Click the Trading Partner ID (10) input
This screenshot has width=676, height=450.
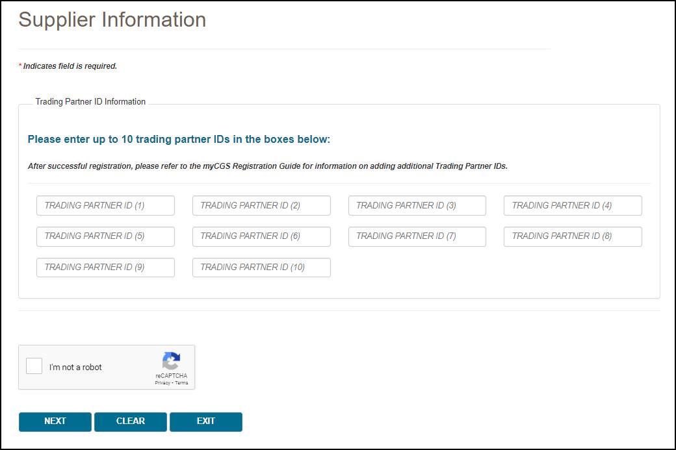pyautogui.click(x=261, y=268)
